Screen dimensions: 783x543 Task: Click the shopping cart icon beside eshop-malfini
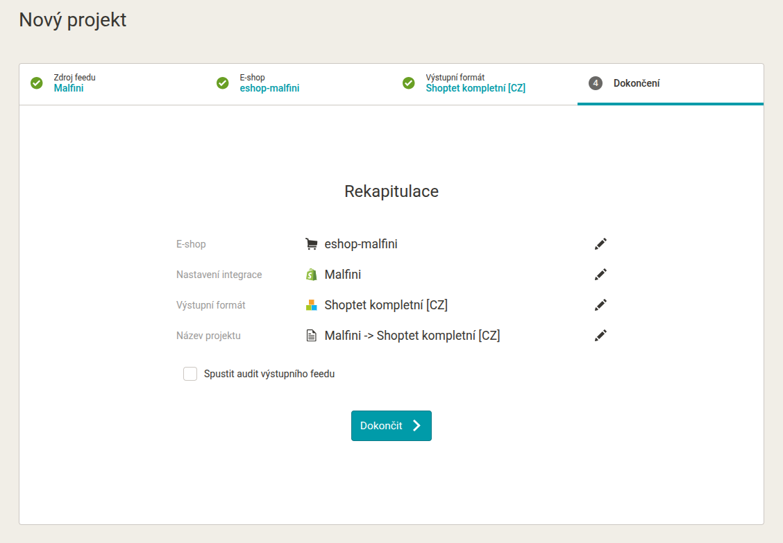pyautogui.click(x=311, y=244)
